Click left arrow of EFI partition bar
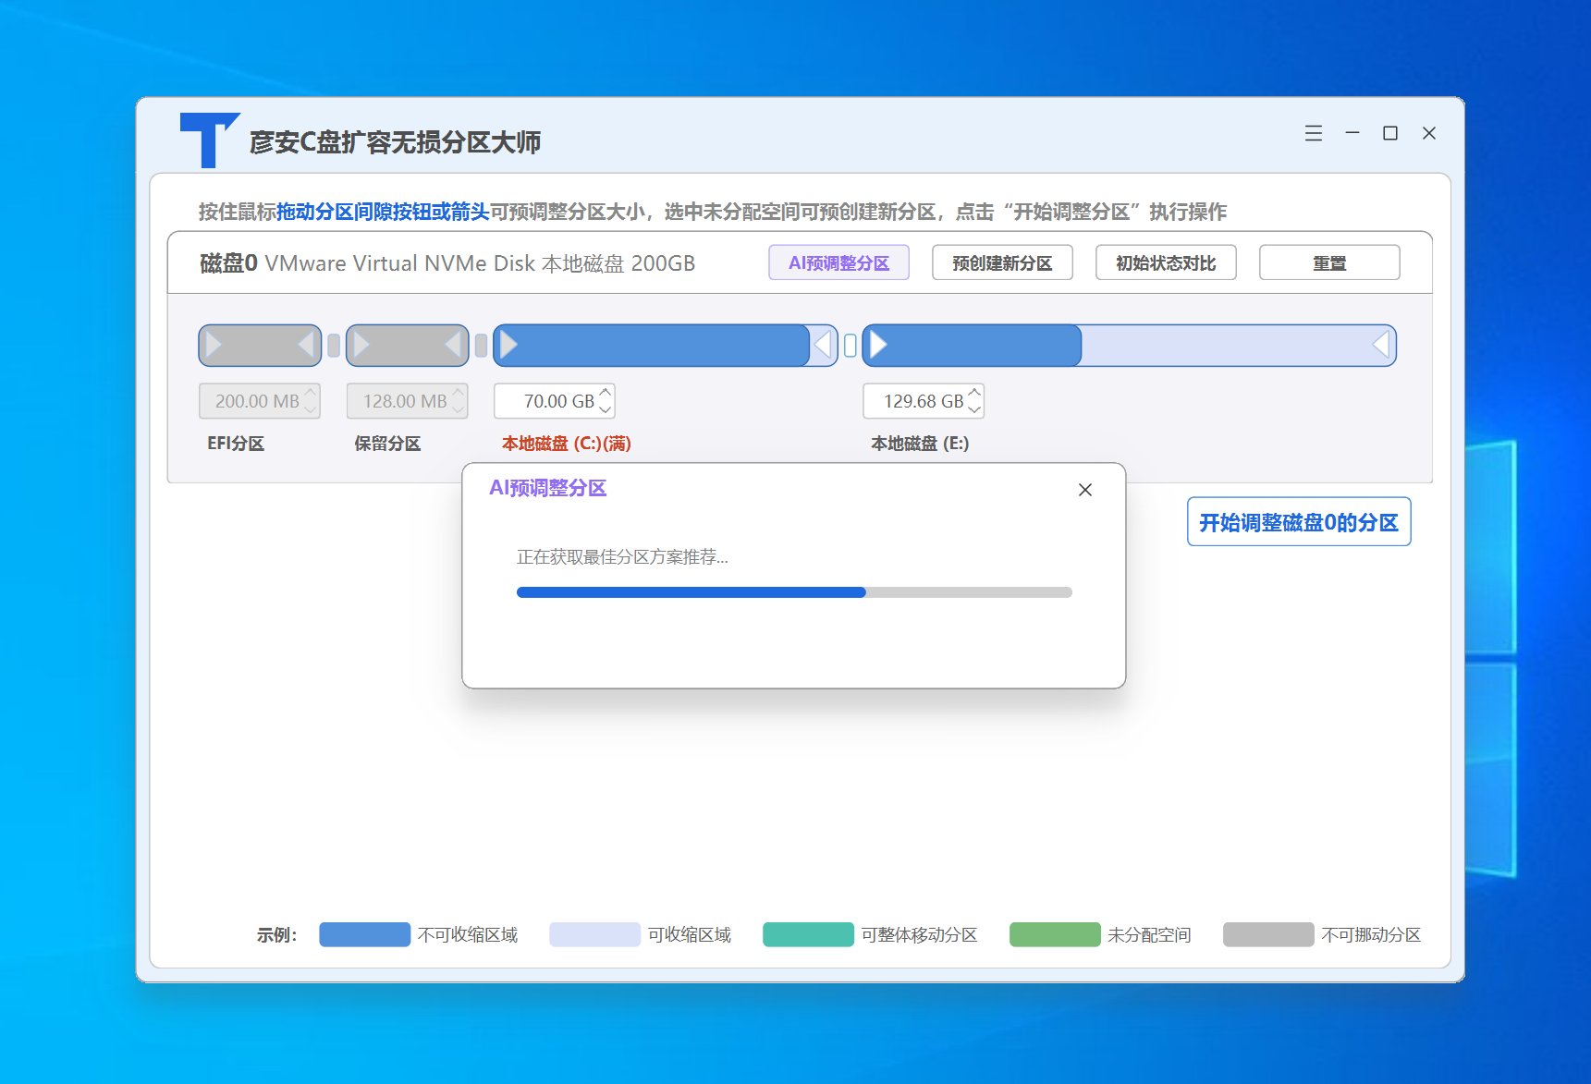 point(214,345)
